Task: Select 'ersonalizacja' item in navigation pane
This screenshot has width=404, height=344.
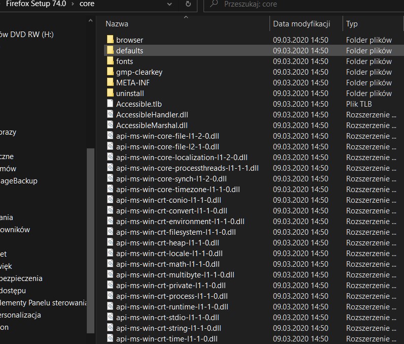Action: (20, 315)
